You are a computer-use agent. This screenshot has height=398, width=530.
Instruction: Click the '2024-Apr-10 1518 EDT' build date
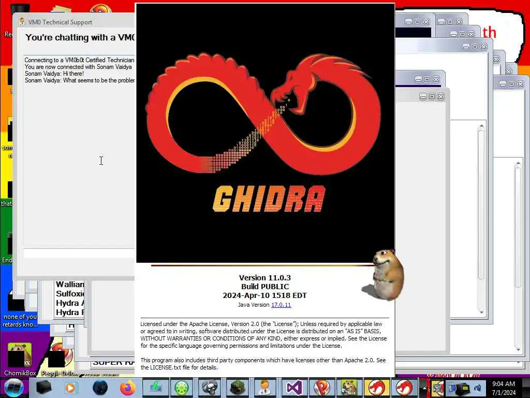[x=264, y=295]
